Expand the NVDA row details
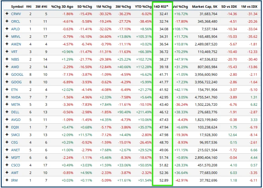Image resolution: width=263 pixels, height=188 pixels. 7,97
